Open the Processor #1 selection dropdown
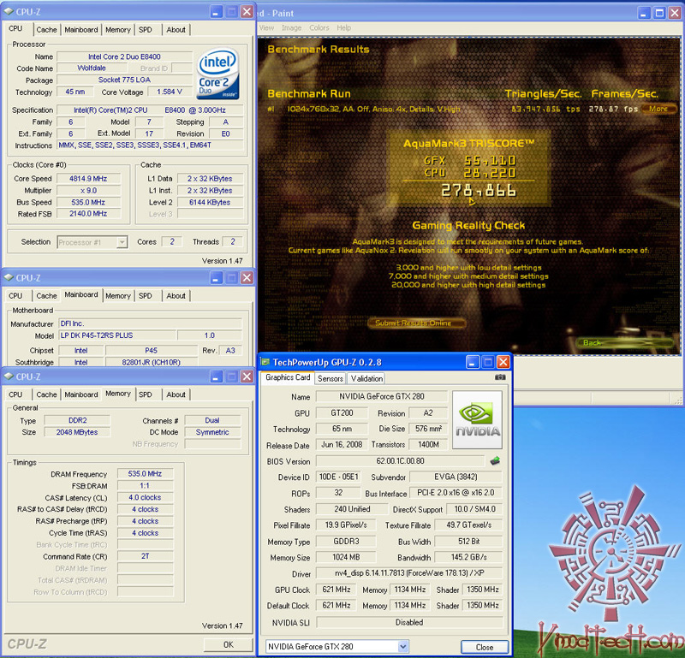This screenshot has height=658, width=685. click(122, 242)
